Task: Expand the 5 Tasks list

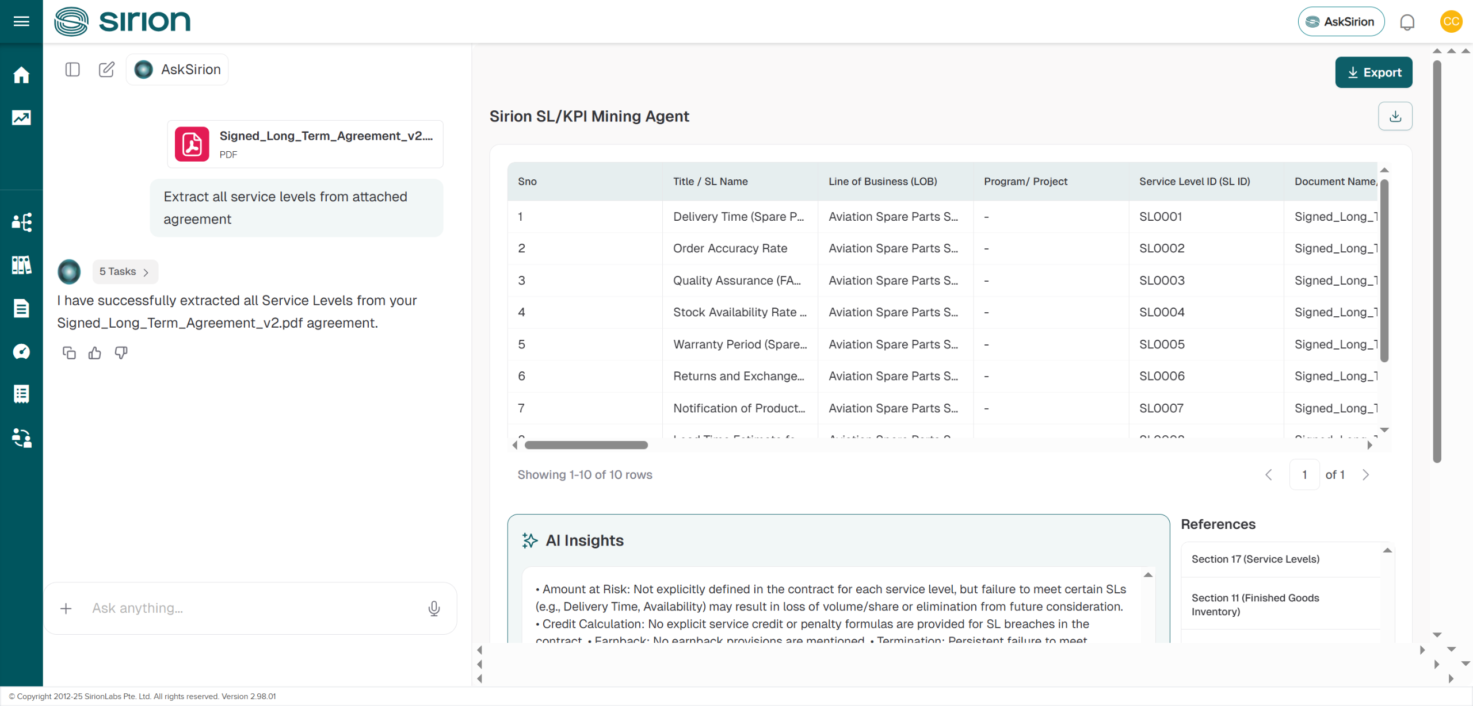Action: pos(125,271)
